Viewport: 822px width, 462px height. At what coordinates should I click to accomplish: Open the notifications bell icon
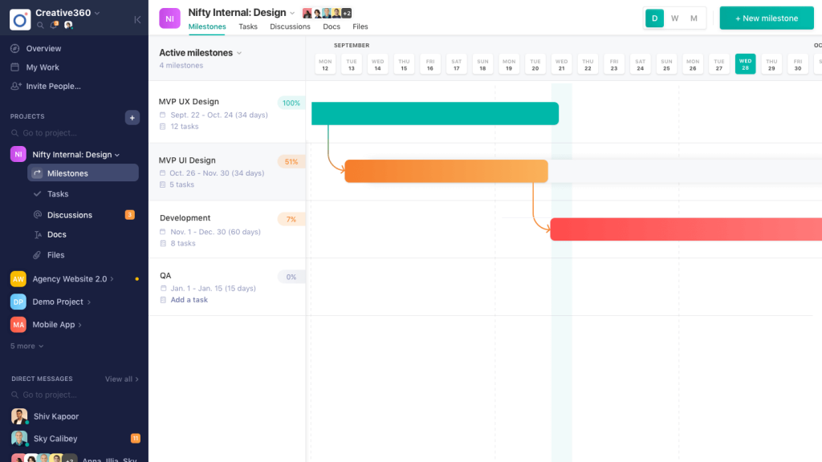[x=54, y=25]
